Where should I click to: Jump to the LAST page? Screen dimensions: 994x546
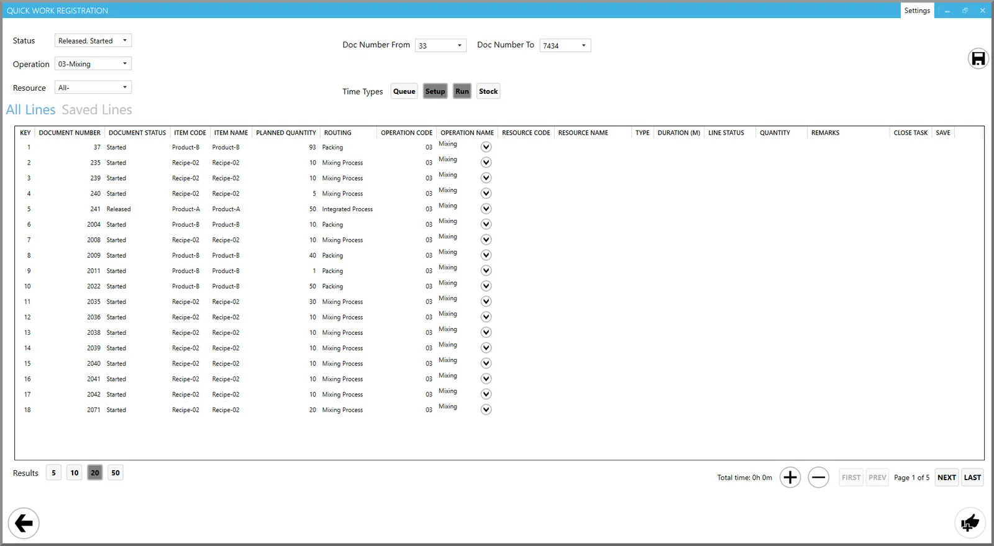click(x=972, y=477)
